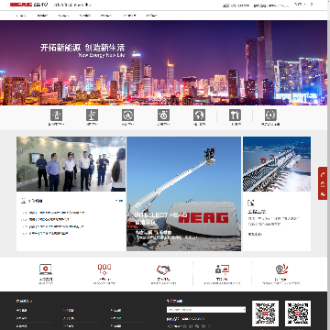Click the left QR code image
The width and height of the screenshot is (330, 330).
(x=265, y=313)
